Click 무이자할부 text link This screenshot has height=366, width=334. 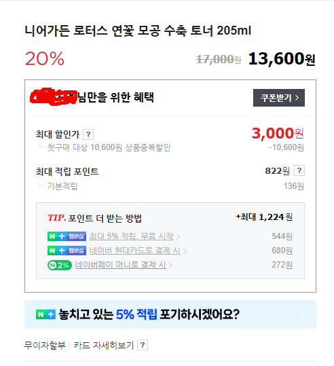point(45,345)
